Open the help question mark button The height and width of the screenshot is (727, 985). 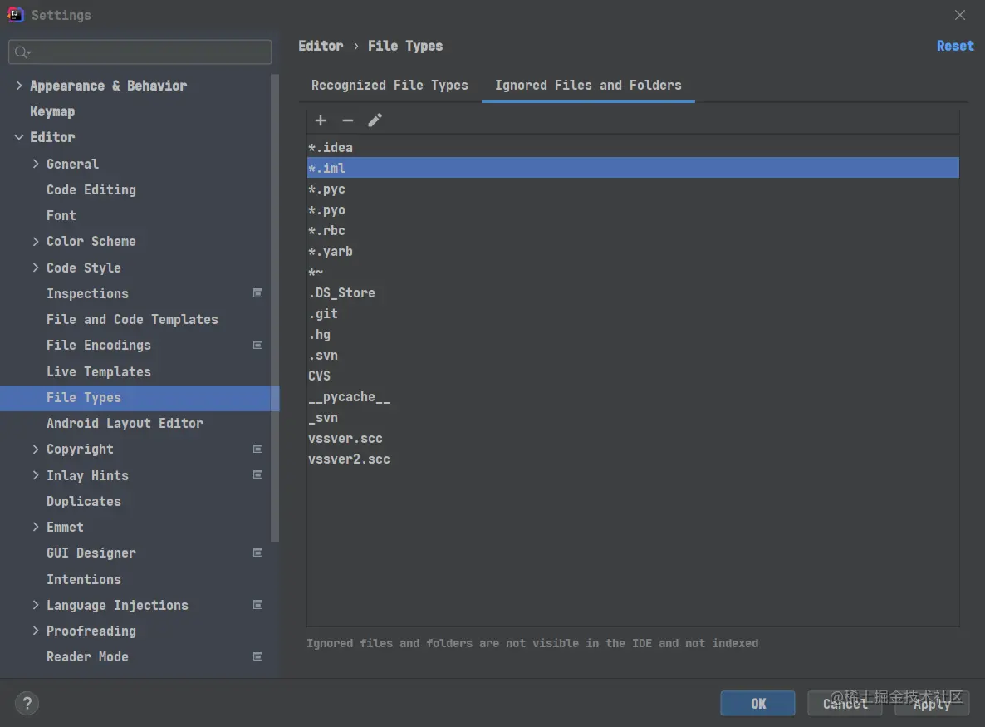27,703
